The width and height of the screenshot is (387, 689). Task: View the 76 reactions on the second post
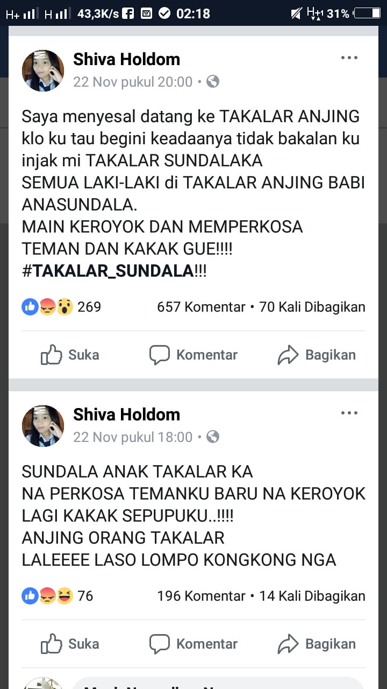tap(57, 596)
